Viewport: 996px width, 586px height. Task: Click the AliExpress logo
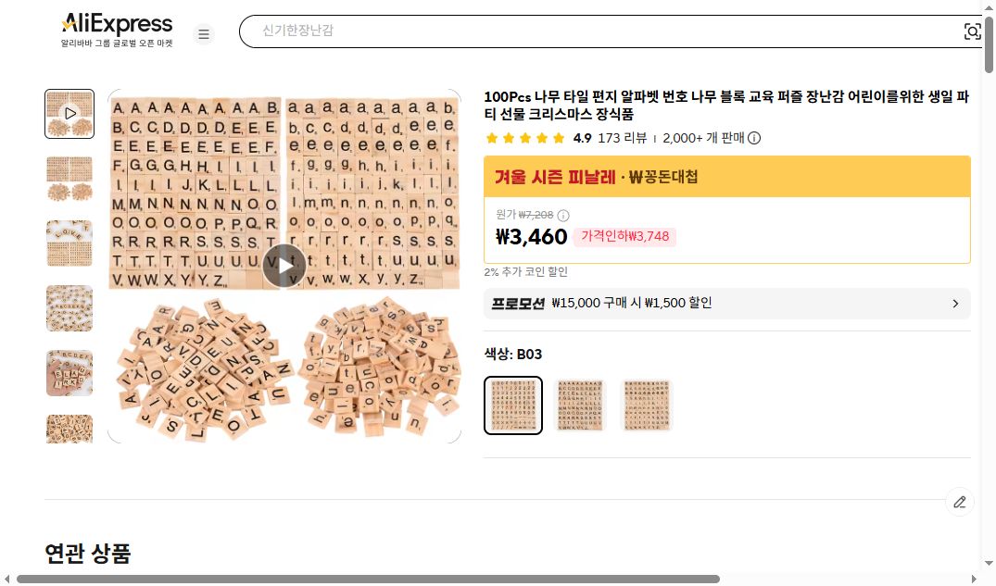(116, 24)
